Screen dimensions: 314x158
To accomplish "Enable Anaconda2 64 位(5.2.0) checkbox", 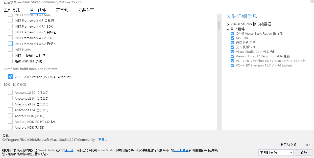I will click(x=10, y=98).
